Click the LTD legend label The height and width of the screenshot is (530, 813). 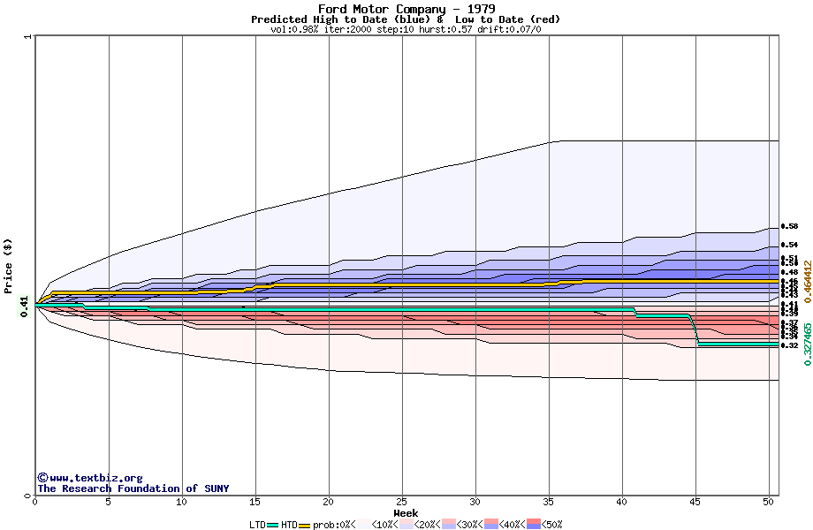tap(257, 525)
